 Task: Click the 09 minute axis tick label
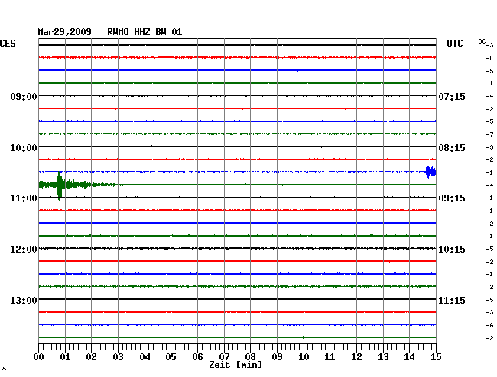(277, 356)
